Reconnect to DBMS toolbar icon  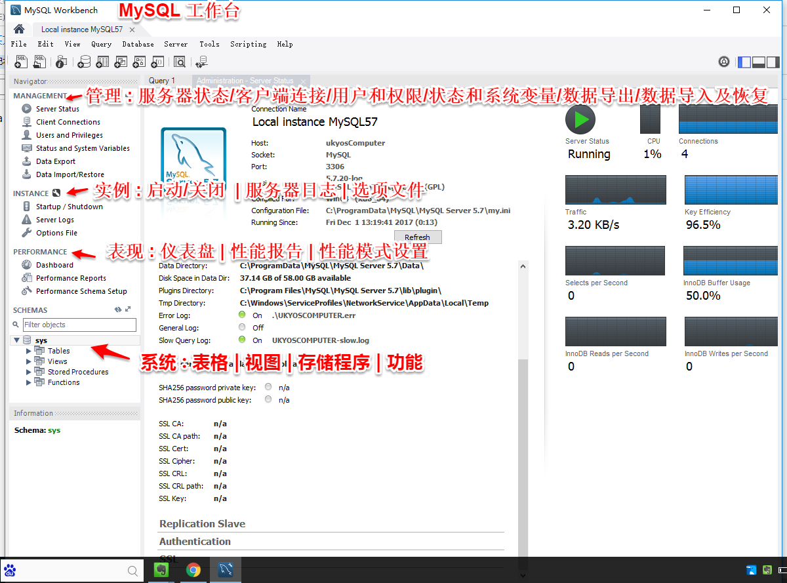pyautogui.click(x=201, y=62)
